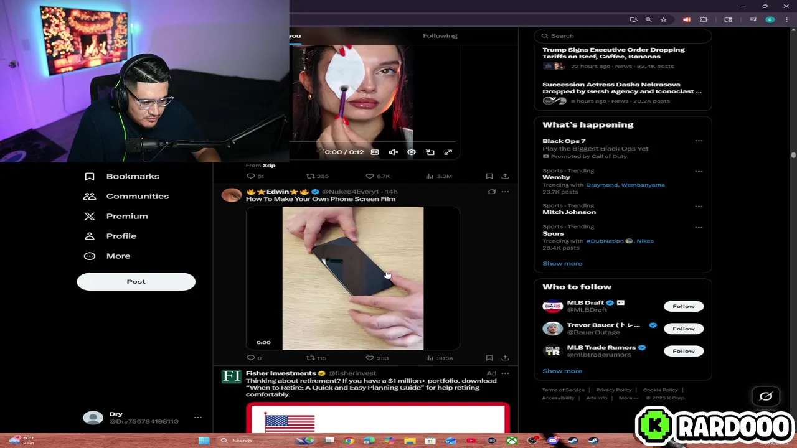Viewport: 797px width, 448px height.
Task: Open the browser zoom magnifier icon
Action: 648,20
